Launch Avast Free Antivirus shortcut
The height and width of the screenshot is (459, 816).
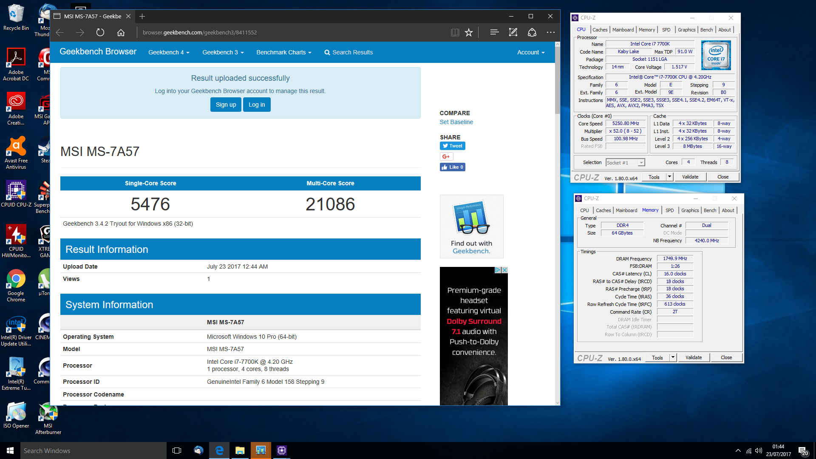[x=16, y=153]
